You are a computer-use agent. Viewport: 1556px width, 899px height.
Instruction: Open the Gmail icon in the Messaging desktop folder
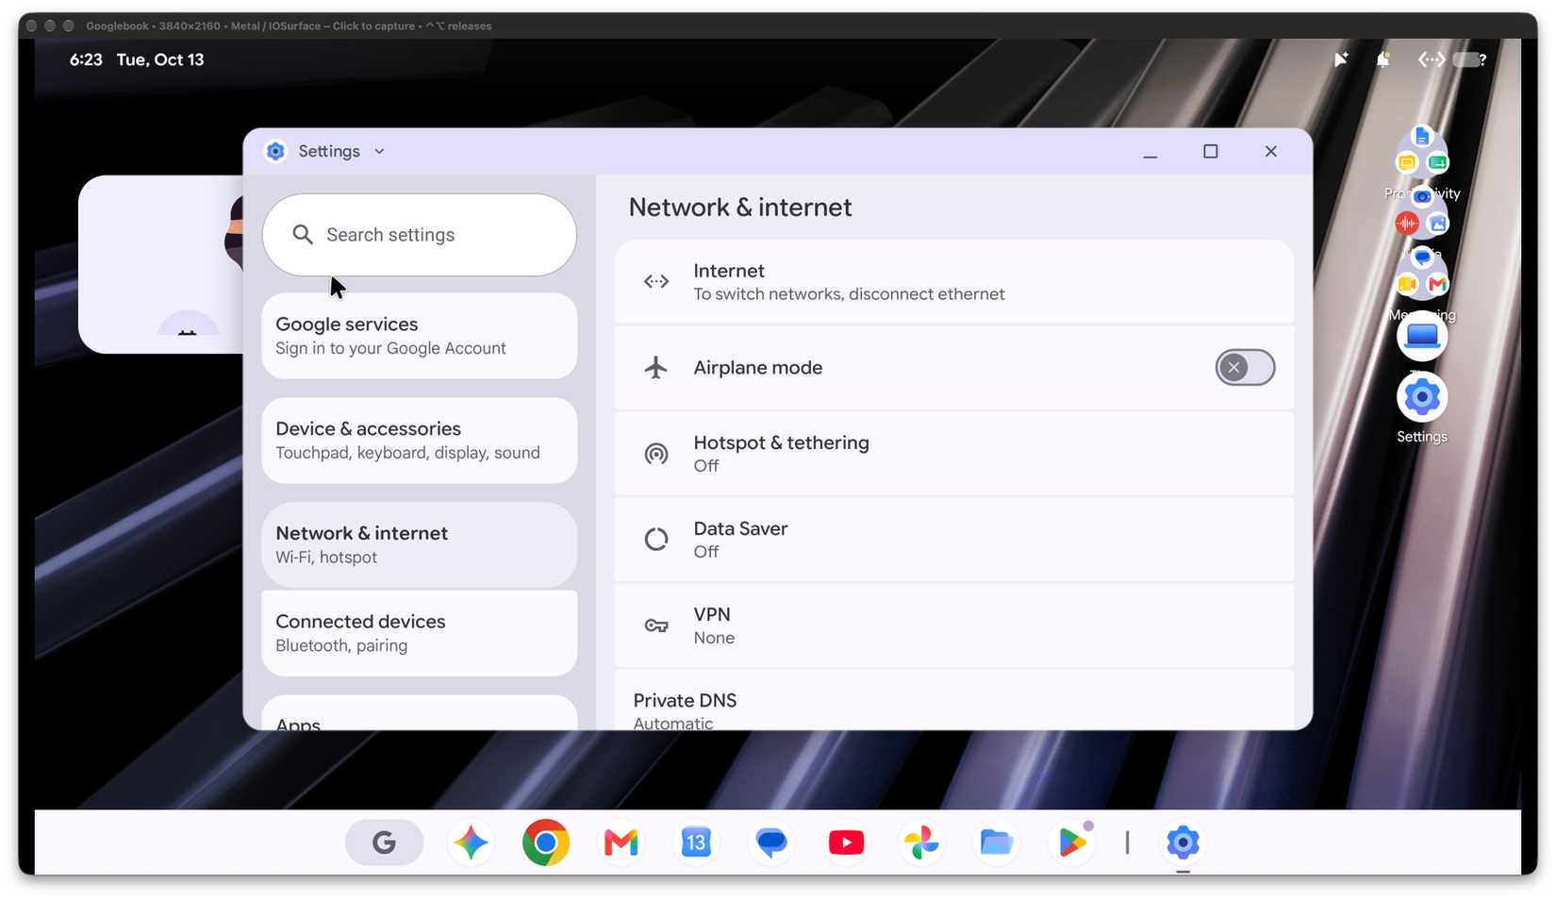coord(1437,284)
